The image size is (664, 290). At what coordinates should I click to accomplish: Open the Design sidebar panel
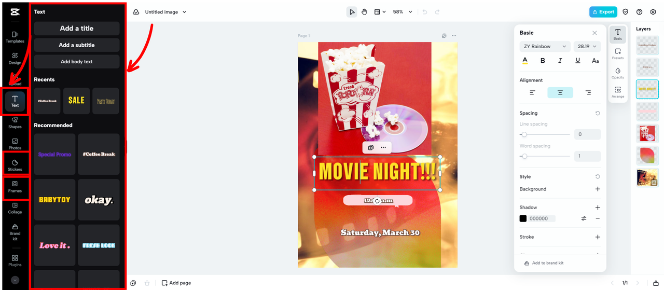(x=15, y=58)
